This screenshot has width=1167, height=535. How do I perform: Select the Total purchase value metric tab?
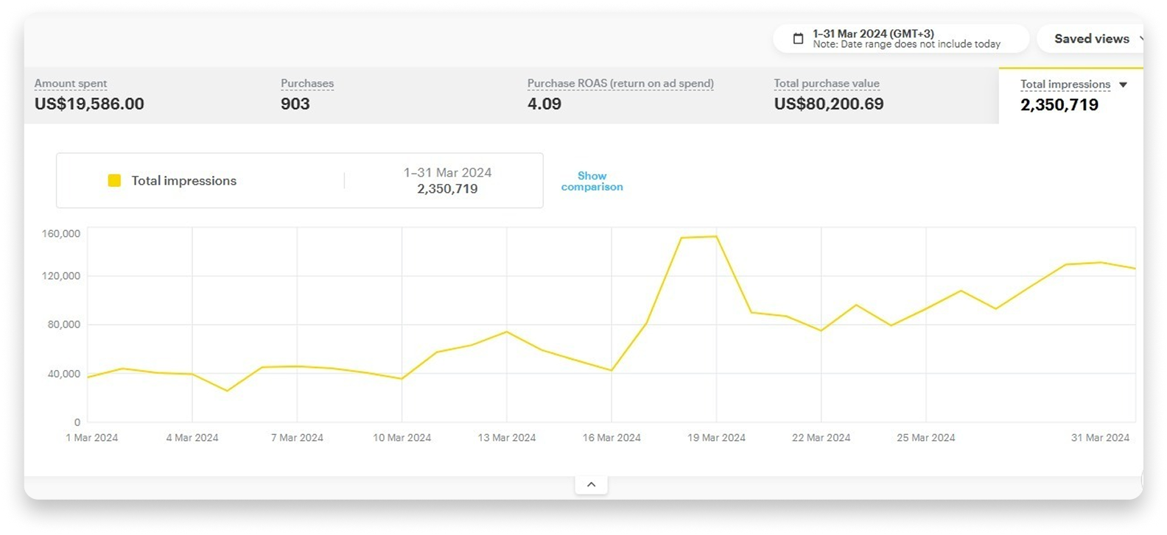pos(881,96)
